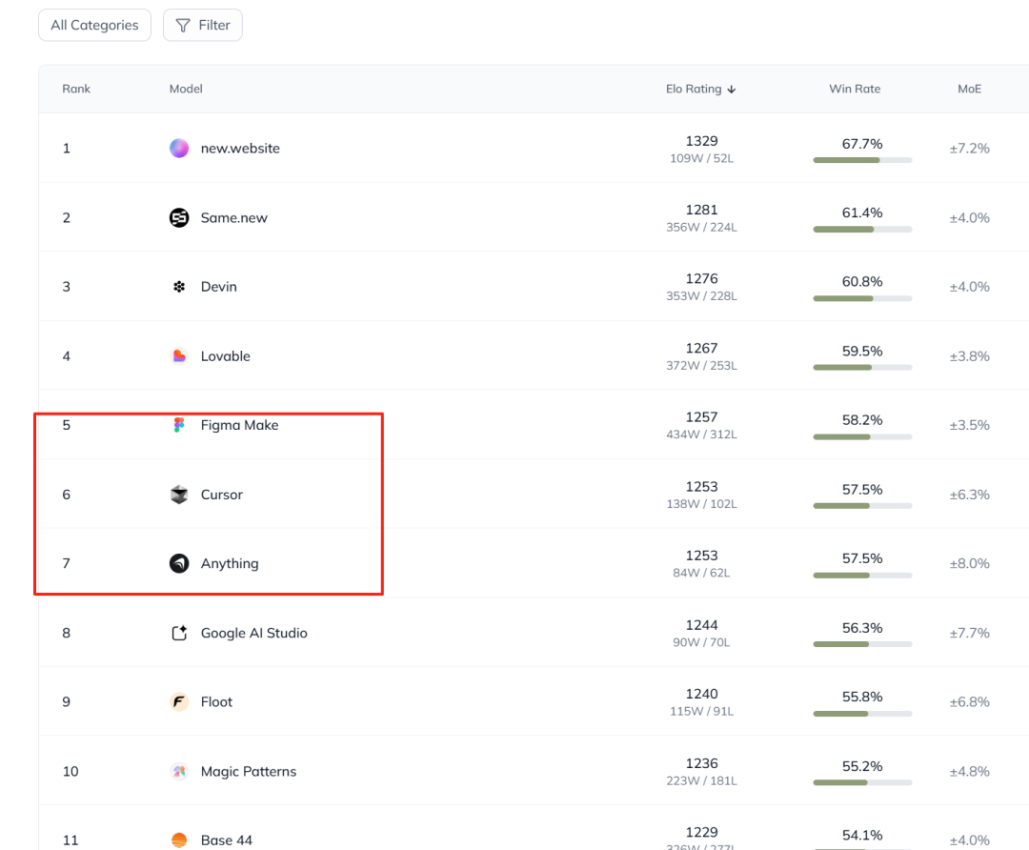Click the Google AI Studio logo icon
The image size is (1029, 850).
coord(179,633)
